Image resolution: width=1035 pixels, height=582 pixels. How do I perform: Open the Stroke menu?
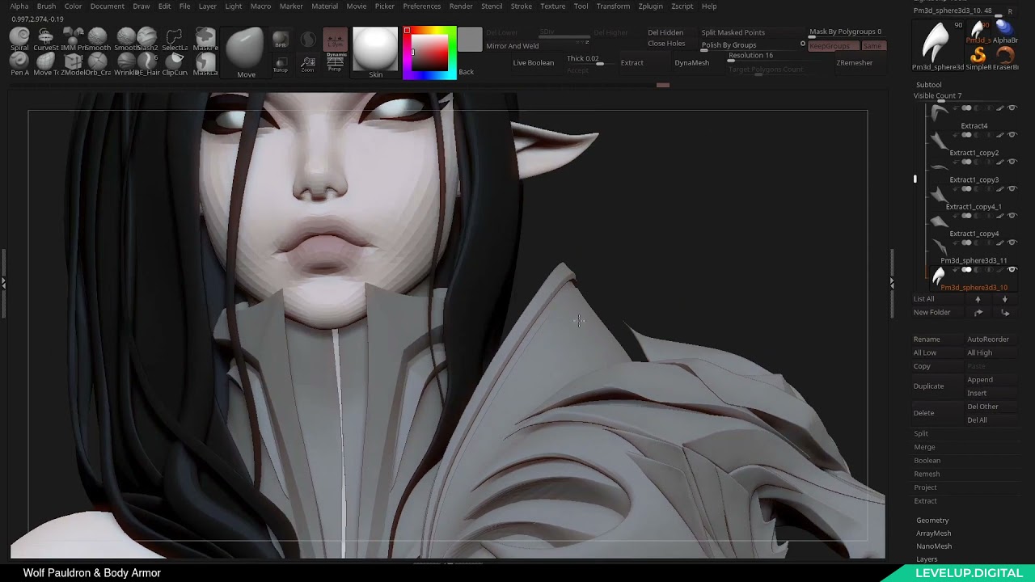(x=522, y=6)
